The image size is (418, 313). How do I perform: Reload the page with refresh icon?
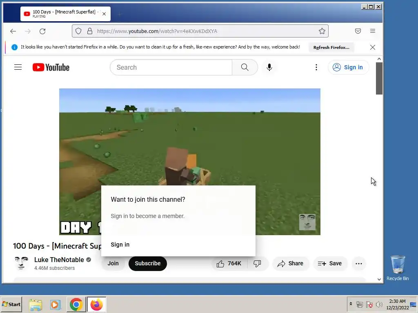tap(42, 31)
